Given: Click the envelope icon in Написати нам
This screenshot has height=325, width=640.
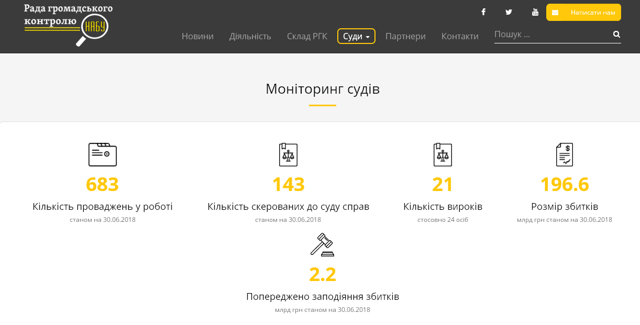Looking at the screenshot, I should 555,13.
